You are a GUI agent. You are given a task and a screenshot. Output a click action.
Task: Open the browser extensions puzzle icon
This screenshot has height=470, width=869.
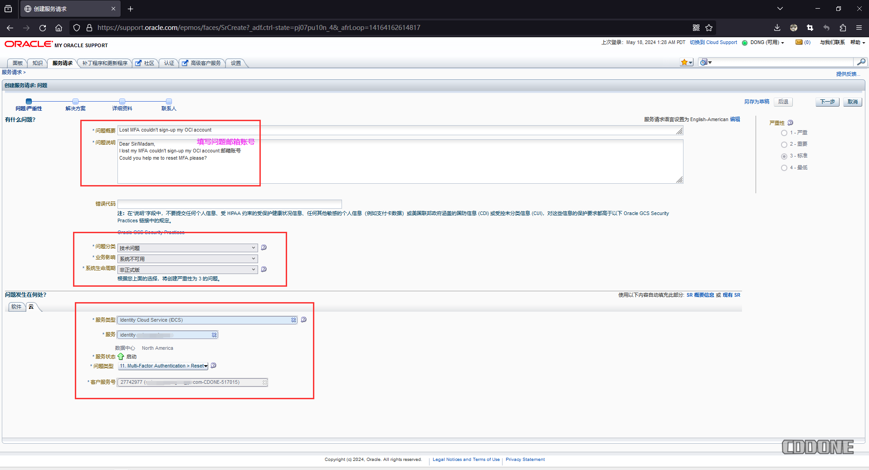tap(843, 28)
